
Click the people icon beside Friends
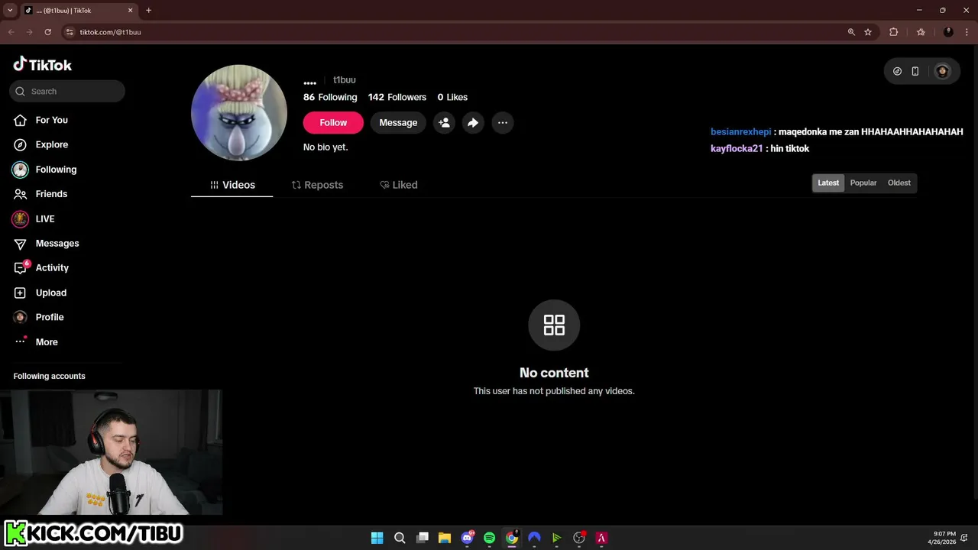pos(21,194)
